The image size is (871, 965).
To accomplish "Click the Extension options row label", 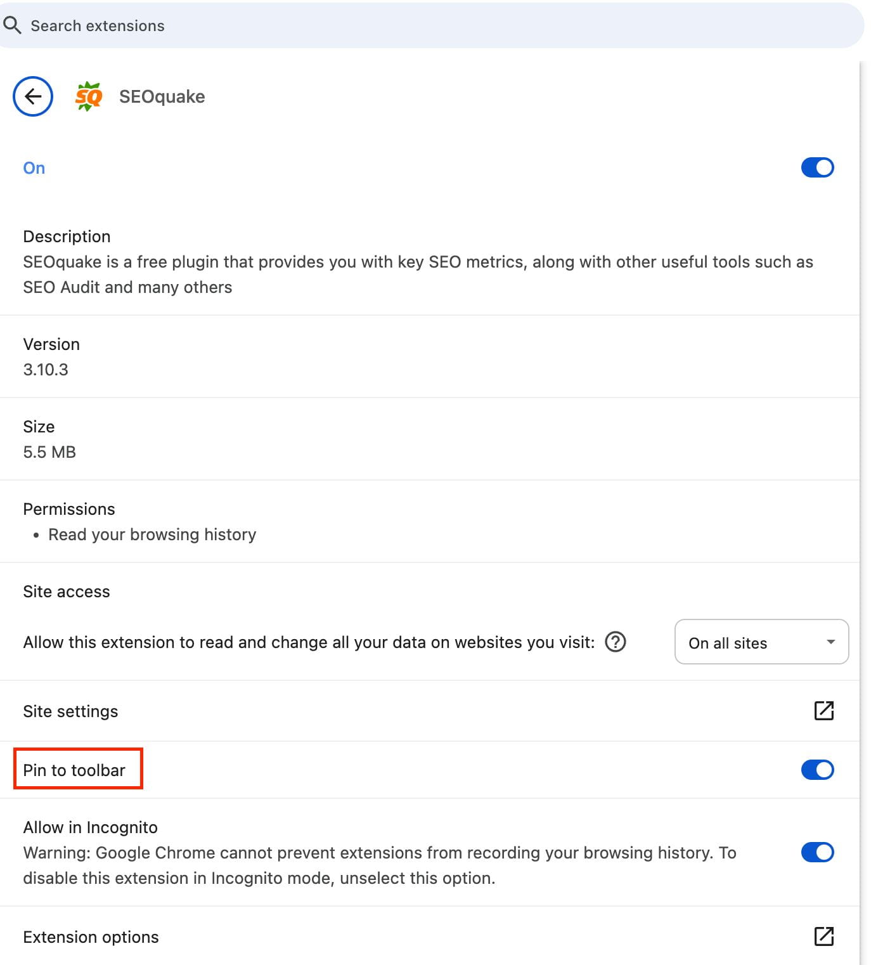I will (91, 937).
